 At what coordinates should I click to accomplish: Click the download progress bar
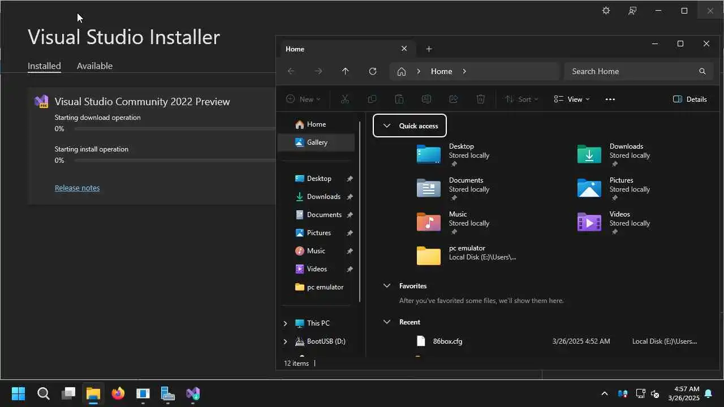tap(175, 129)
